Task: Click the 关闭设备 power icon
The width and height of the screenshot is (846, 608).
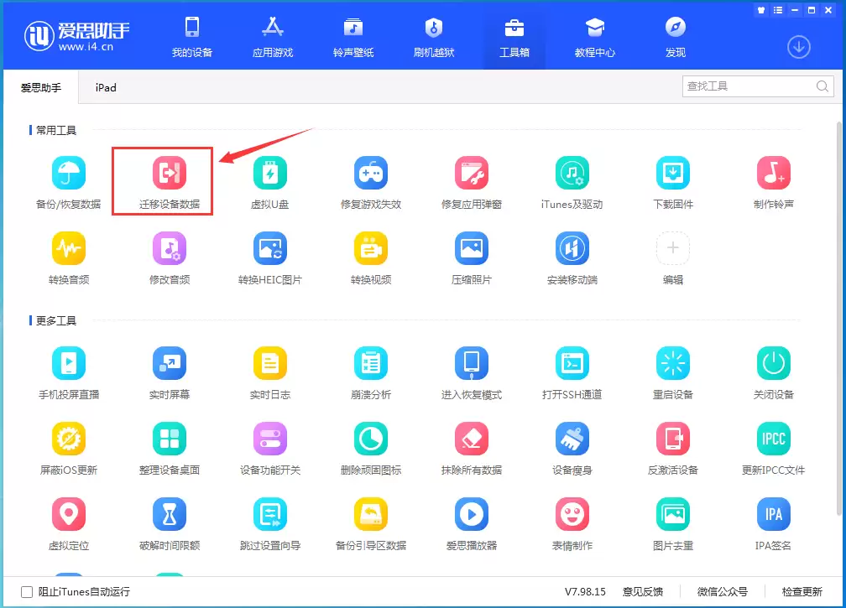Action: tap(774, 363)
